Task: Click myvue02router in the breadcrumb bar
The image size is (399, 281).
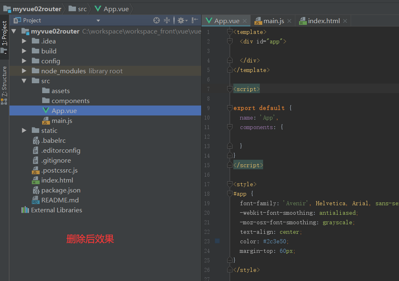Action: [33, 9]
